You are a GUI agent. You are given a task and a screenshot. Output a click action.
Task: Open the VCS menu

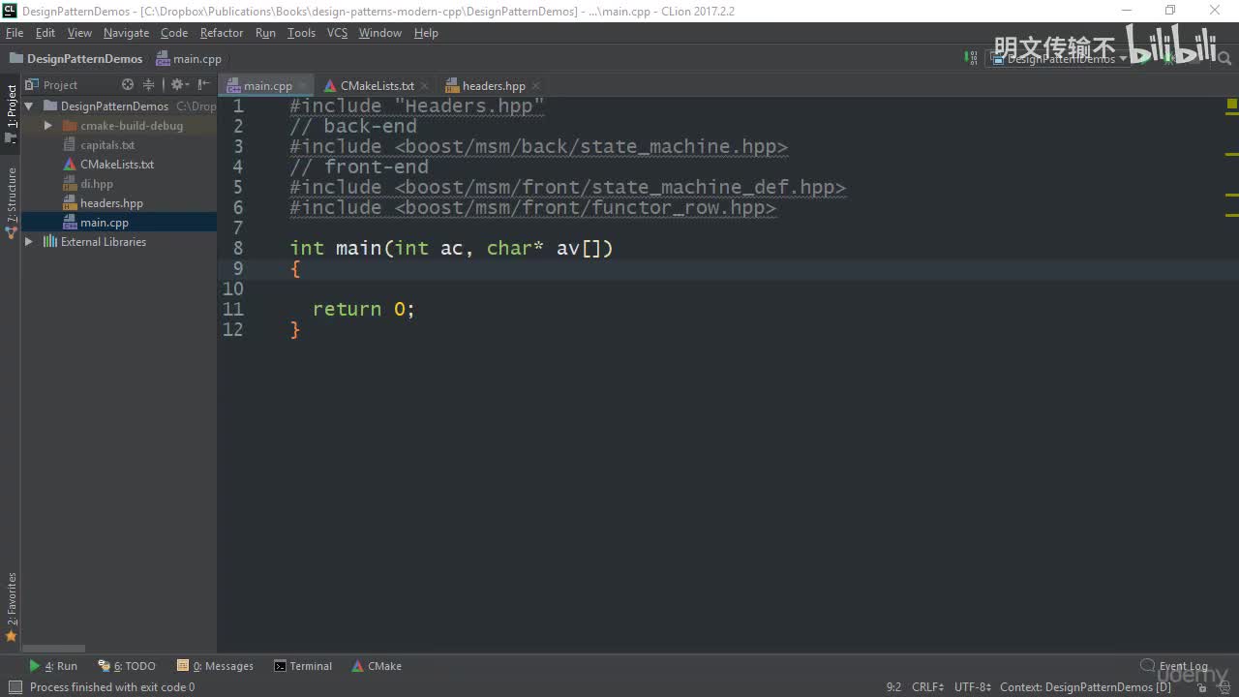(337, 33)
